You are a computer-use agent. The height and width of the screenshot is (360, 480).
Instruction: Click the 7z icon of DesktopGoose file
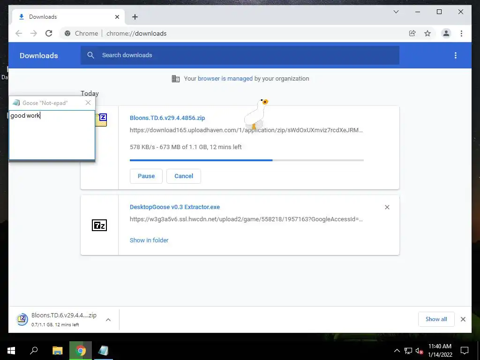click(x=99, y=225)
